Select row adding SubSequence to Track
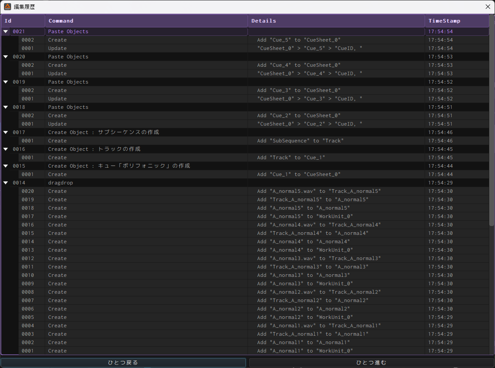Viewport: 495px width, 368px height. [x=300, y=141]
